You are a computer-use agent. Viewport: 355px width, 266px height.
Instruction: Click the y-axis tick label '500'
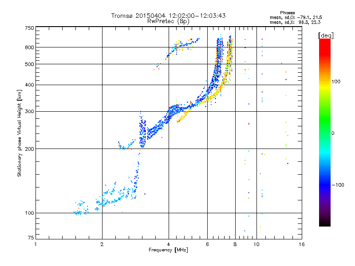coord(29,64)
